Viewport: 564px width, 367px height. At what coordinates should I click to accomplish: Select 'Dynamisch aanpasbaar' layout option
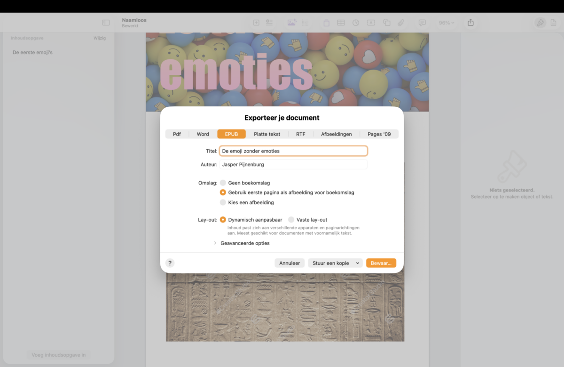(x=223, y=220)
